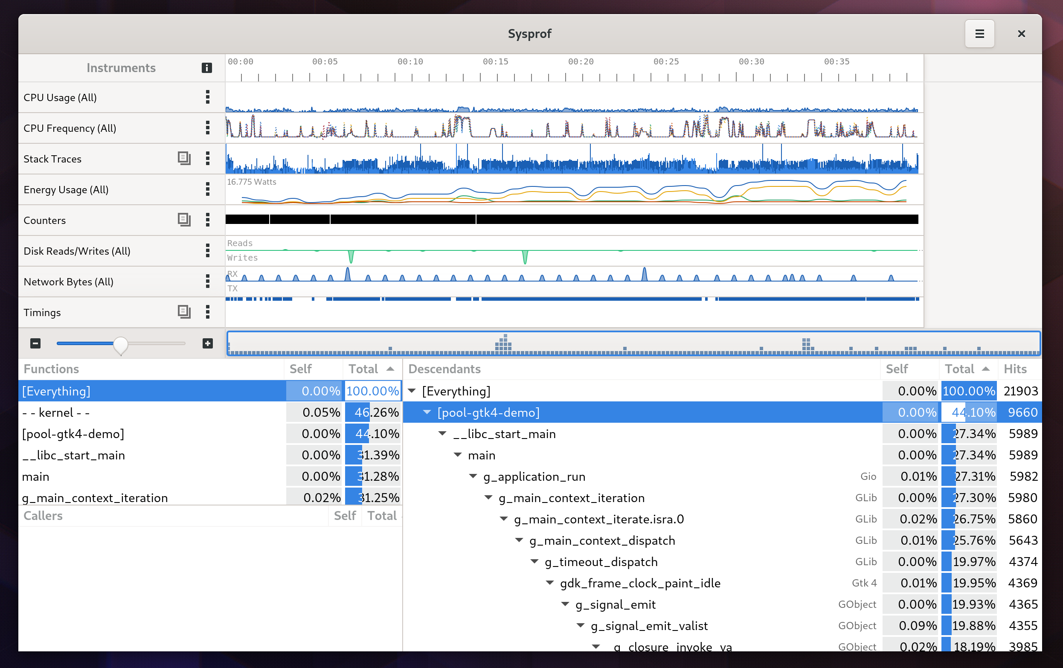Select the Network Bytes (All) instrument row
Image resolution: width=1063 pixels, height=668 pixels.
click(x=122, y=281)
